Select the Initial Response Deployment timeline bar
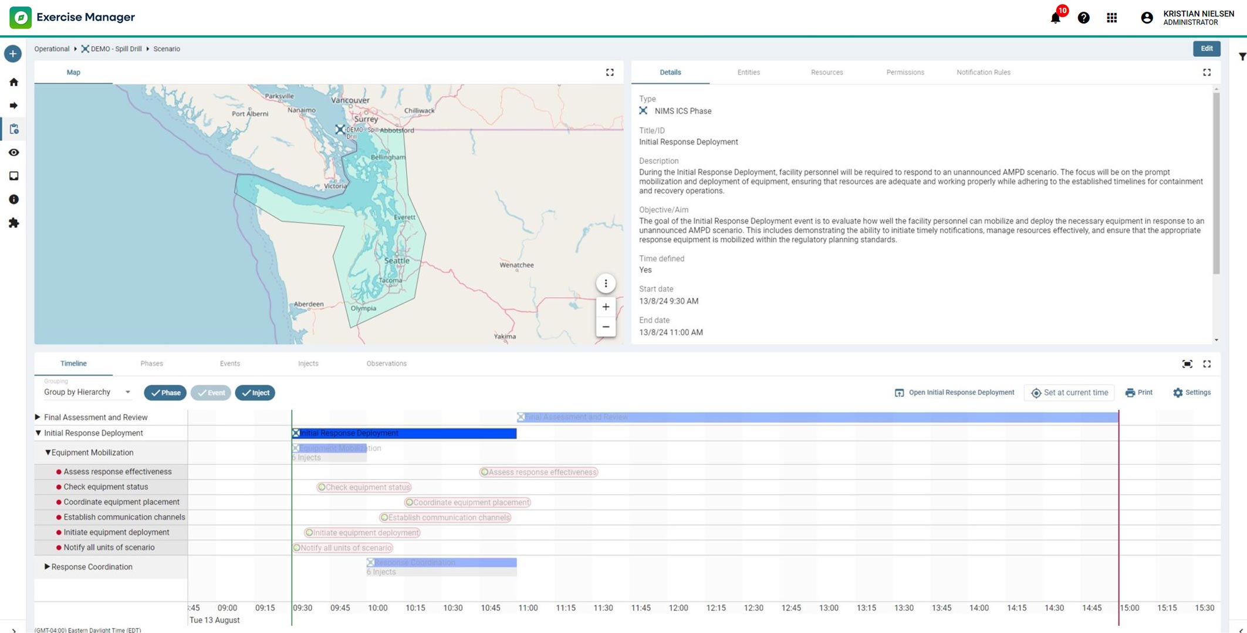Screen dimensions: 1247x633 [x=404, y=433]
